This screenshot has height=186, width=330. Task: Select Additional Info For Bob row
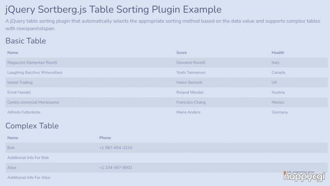pos(167,157)
